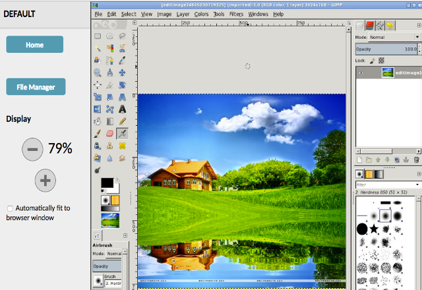Delete layer with trash button
The height and width of the screenshot is (290, 422).
pos(416,160)
